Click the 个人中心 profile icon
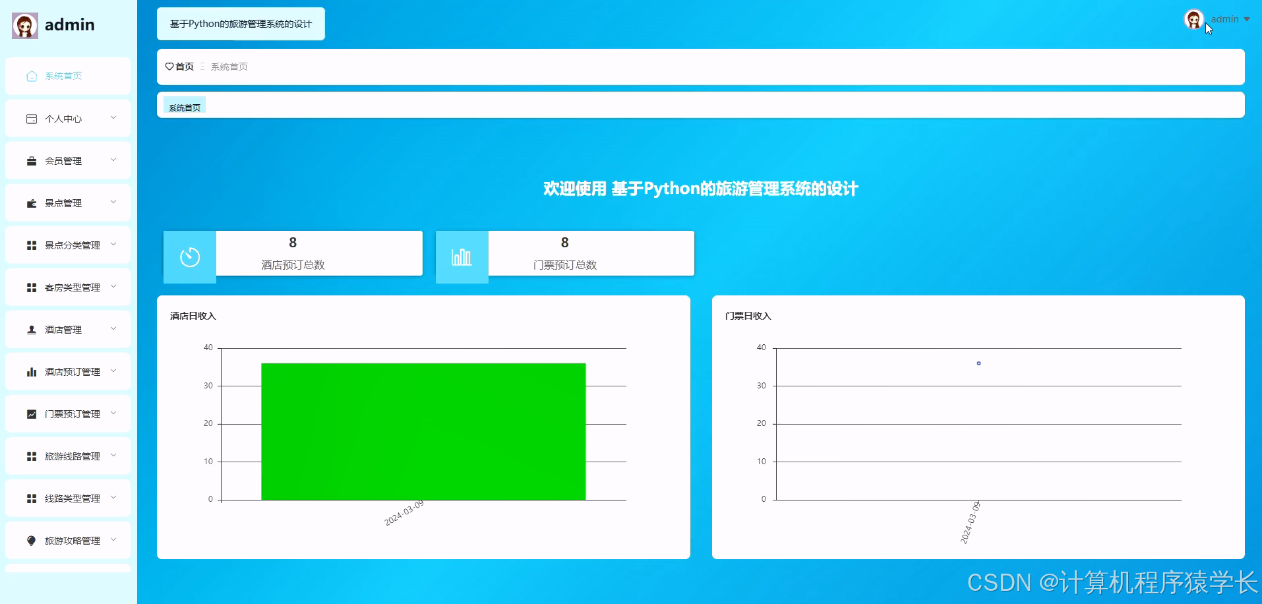Viewport: 1262px width, 604px height. [x=31, y=118]
